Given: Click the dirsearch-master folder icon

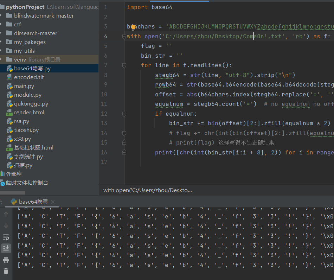Looking at the screenshot, I should (x=9, y=33).
